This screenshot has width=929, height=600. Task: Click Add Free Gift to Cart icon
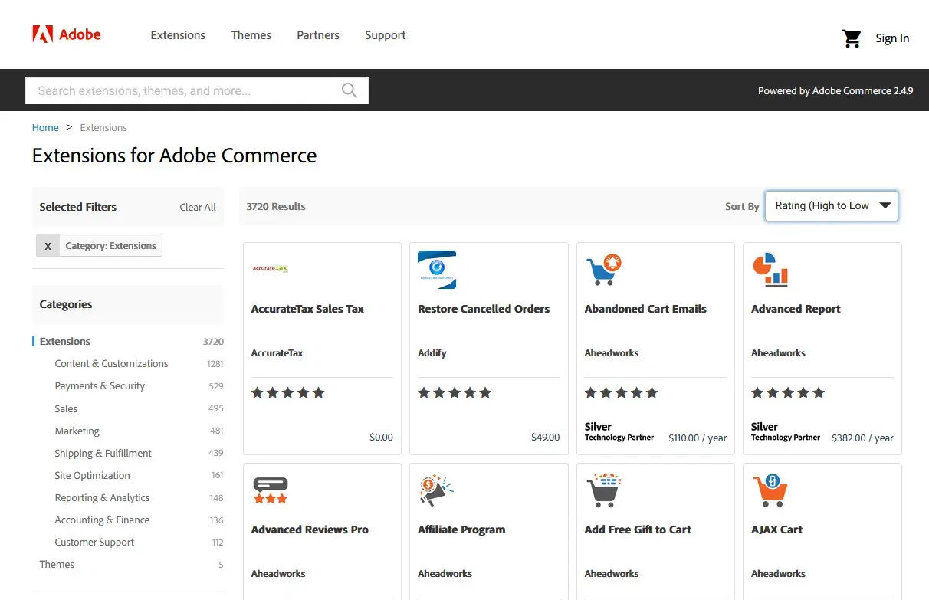(603, 490)
